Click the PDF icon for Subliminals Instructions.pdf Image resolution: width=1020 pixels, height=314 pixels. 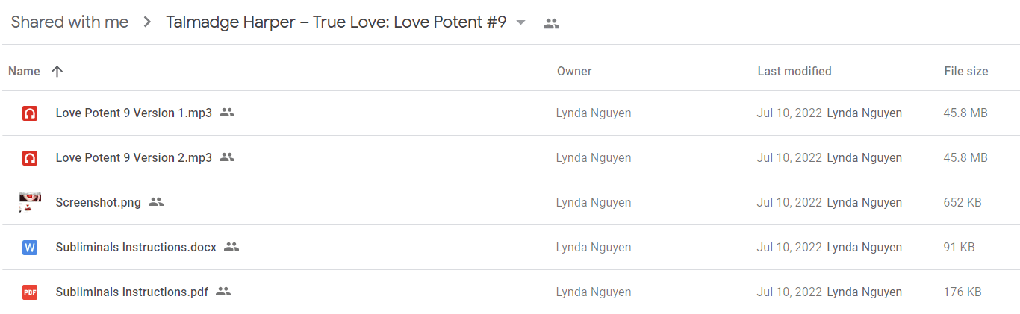pyautogui.click(x=30, y=292)
